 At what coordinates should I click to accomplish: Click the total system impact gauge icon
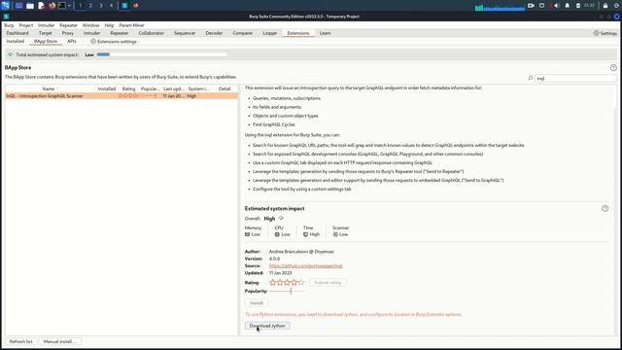(11, 54)
